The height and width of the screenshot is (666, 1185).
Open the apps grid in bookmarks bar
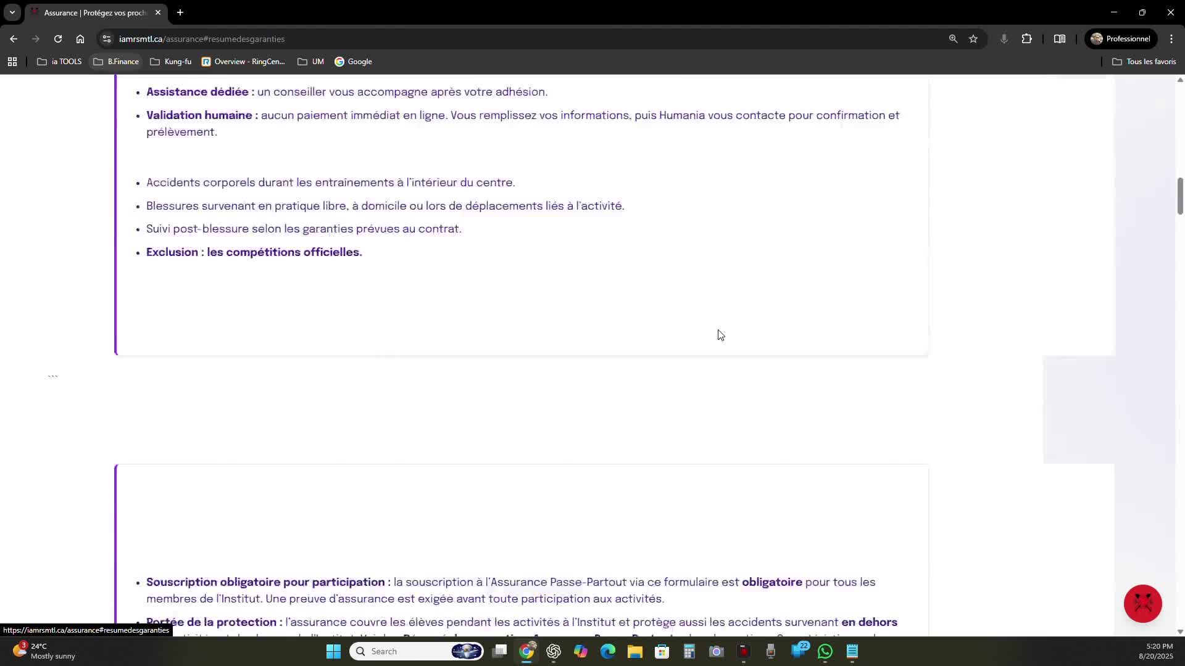click(12, 62)
